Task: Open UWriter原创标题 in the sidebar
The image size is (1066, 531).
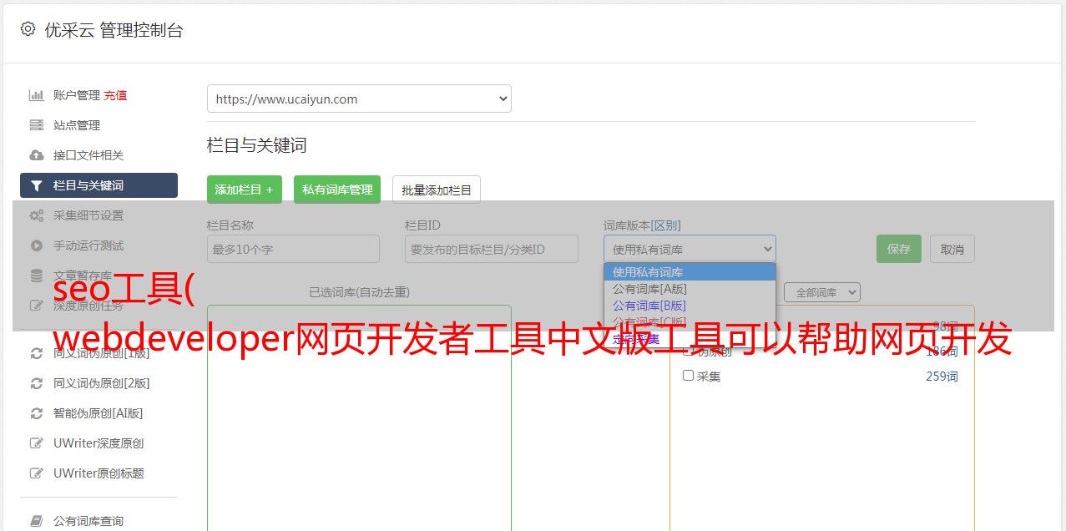Action: pos(99,473)
